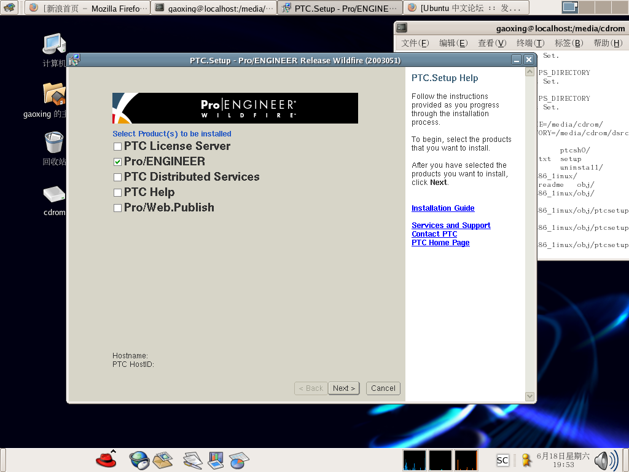This screenshot has height=472, width=629.
Task: Click the yellow notification icon in panel
Action: [526, 460]
